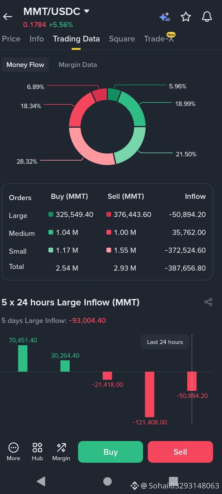Open the AI assistant sparkle icon
This screenshot has width=222, height=494.
point(165,17)
